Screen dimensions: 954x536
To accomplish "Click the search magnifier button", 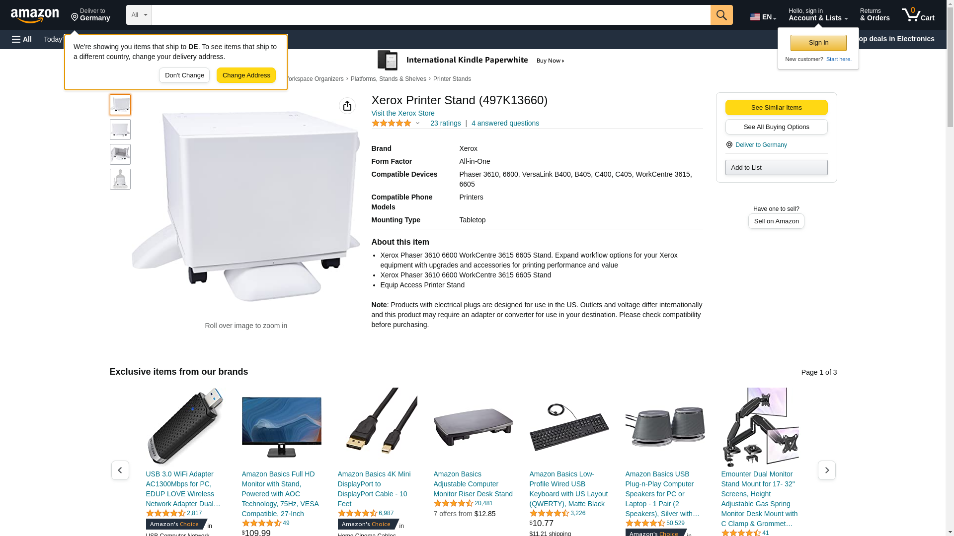I will 721,15.
